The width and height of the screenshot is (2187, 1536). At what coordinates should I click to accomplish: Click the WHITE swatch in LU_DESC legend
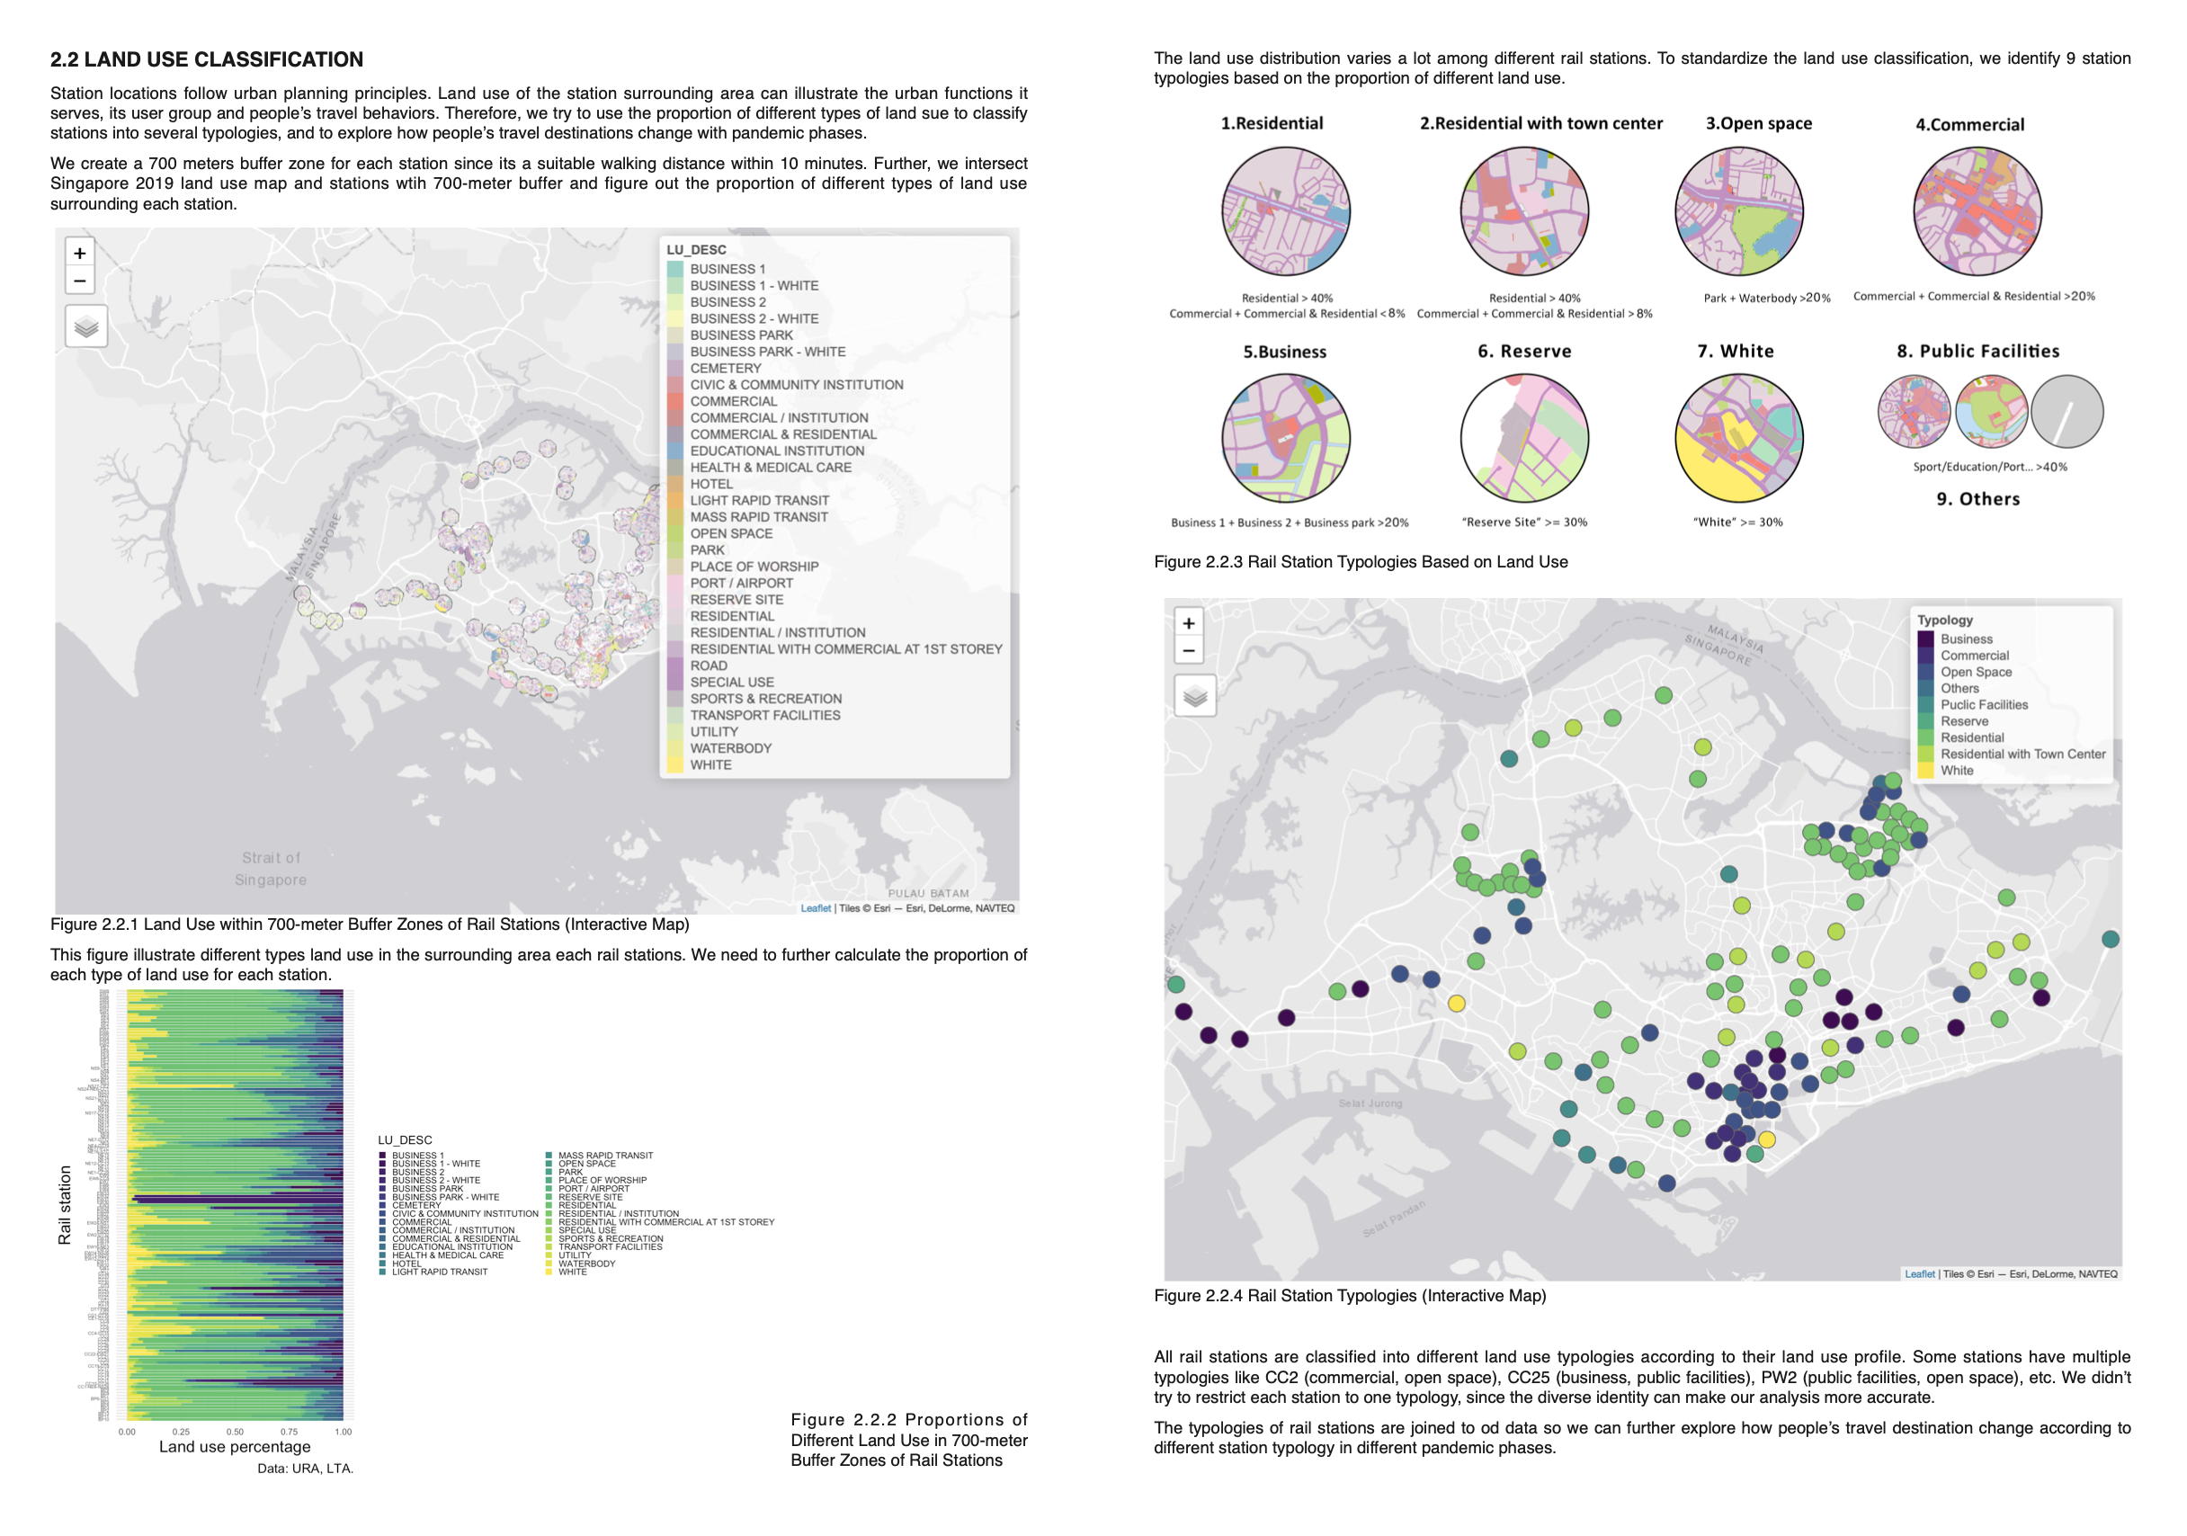pos(675,765)
